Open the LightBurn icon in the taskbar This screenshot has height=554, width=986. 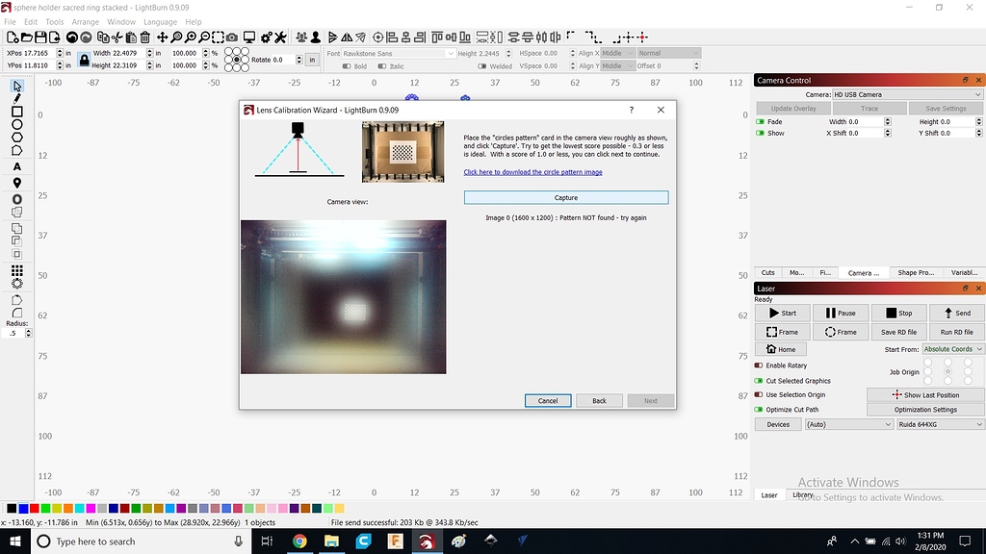(x=424, y=541)
